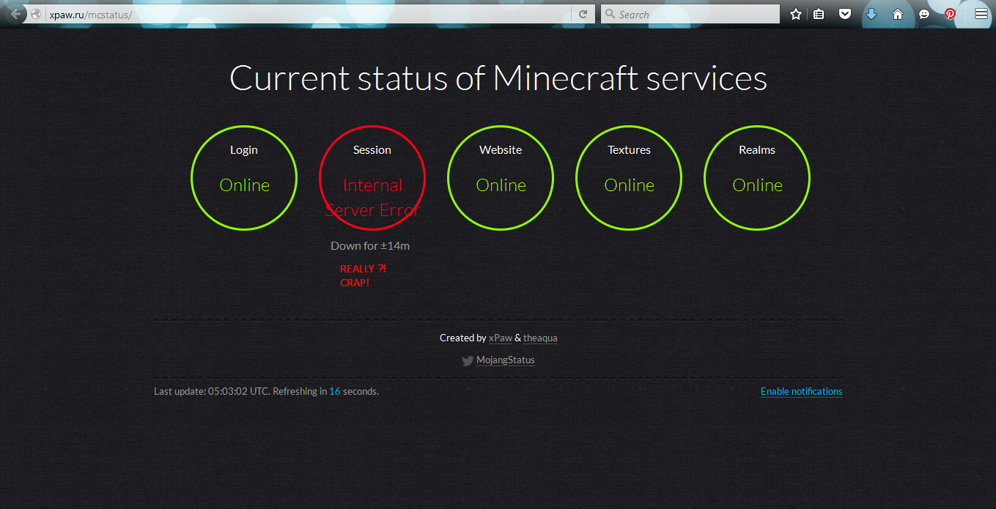Viewport: 996px width, 509px height.
Task: Click the 'Current status of Minecraft services' heading
Action: [x=498, y=78]
